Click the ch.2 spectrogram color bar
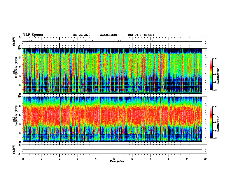Image resolution: width=231 pixels, height=178 pixels. click(211, 122)
